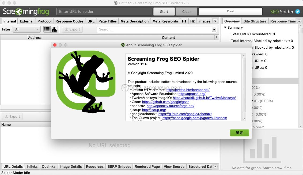Click the Search input field
This screenshot has width=303, height=175.
pos(154,29)
